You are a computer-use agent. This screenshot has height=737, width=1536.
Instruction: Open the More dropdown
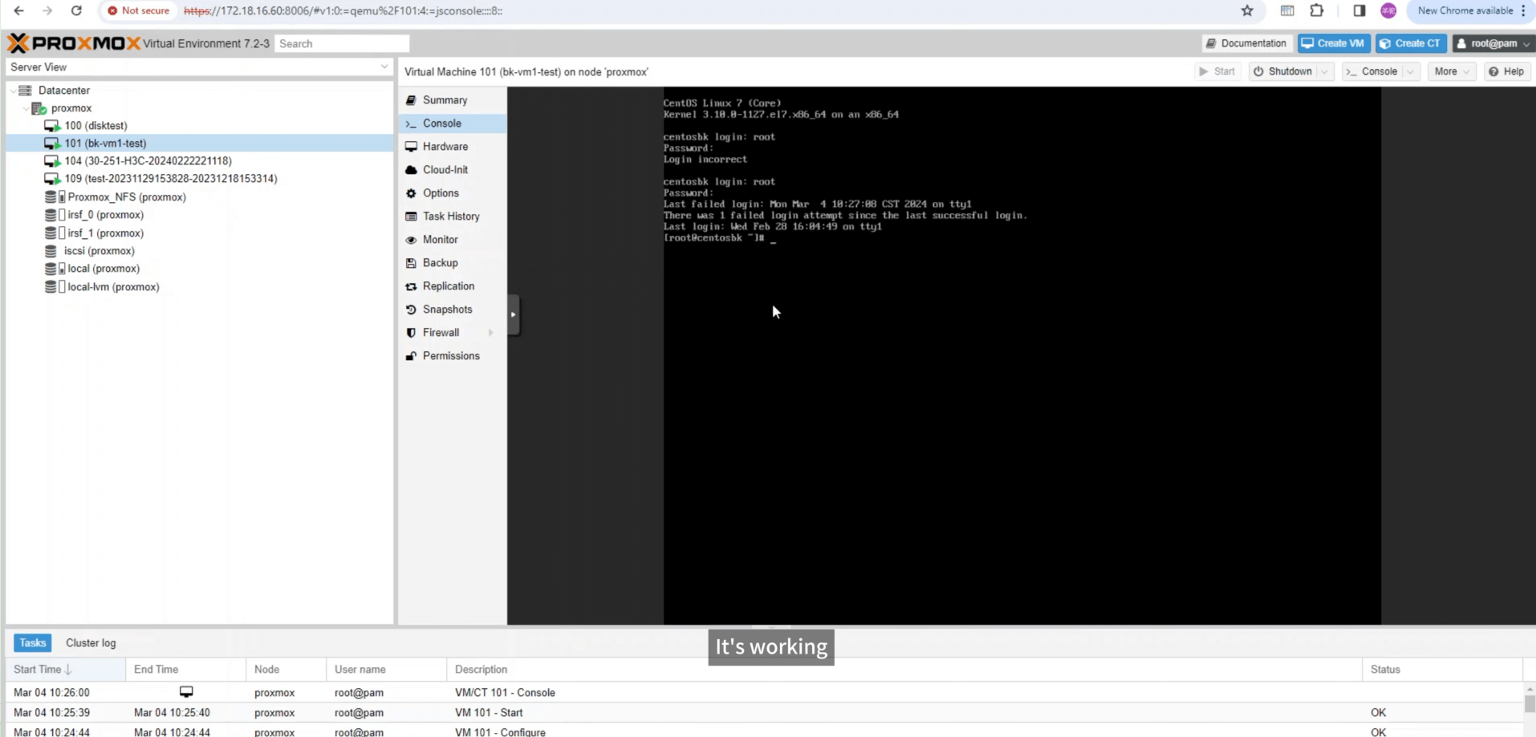(1452, 71)
